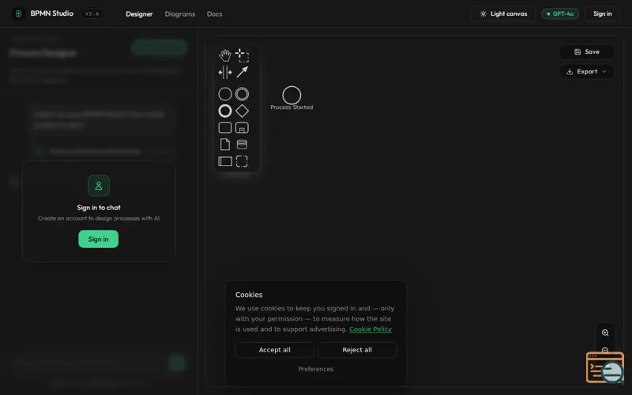The image size is (632, 395).
Task: Activate the global connect arrow tool
Action: 242,72
